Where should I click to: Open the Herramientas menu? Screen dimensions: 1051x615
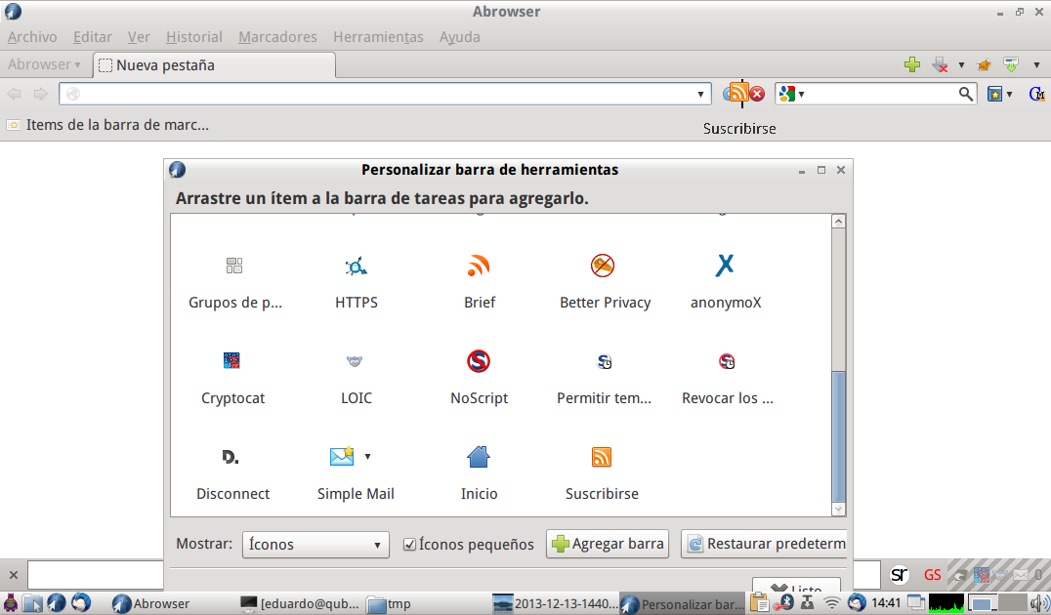click(378, 37)
